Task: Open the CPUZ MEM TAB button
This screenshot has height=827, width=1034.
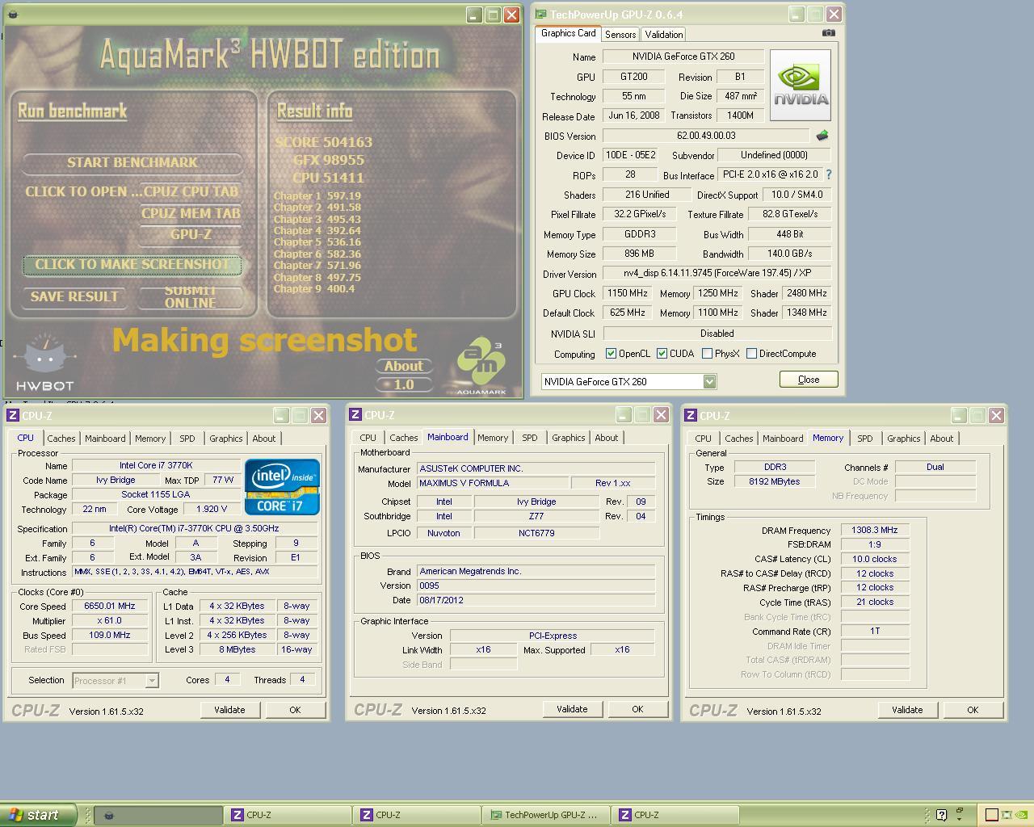Action: [191, 213]
